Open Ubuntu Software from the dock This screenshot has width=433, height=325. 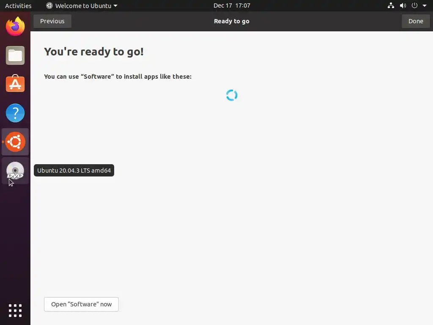point(15,84)
